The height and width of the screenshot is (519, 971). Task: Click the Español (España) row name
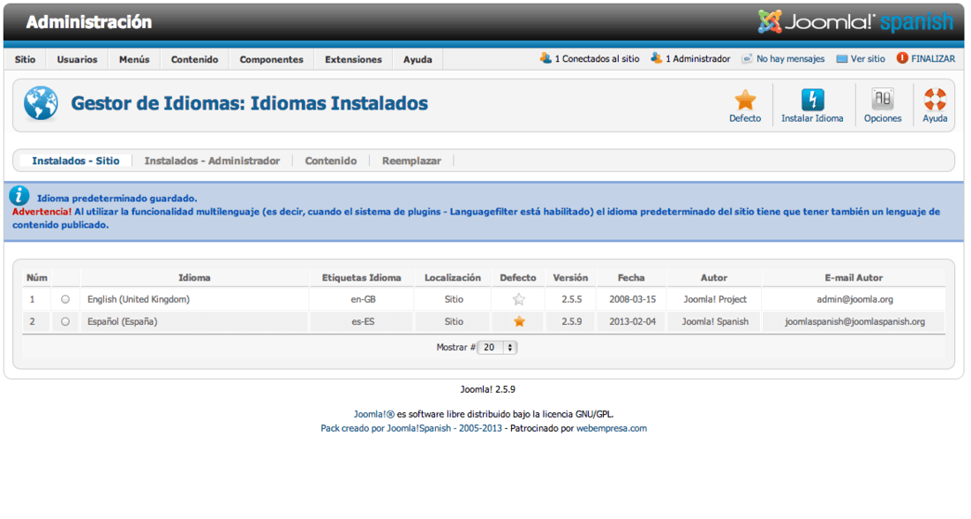coord(122,321)
